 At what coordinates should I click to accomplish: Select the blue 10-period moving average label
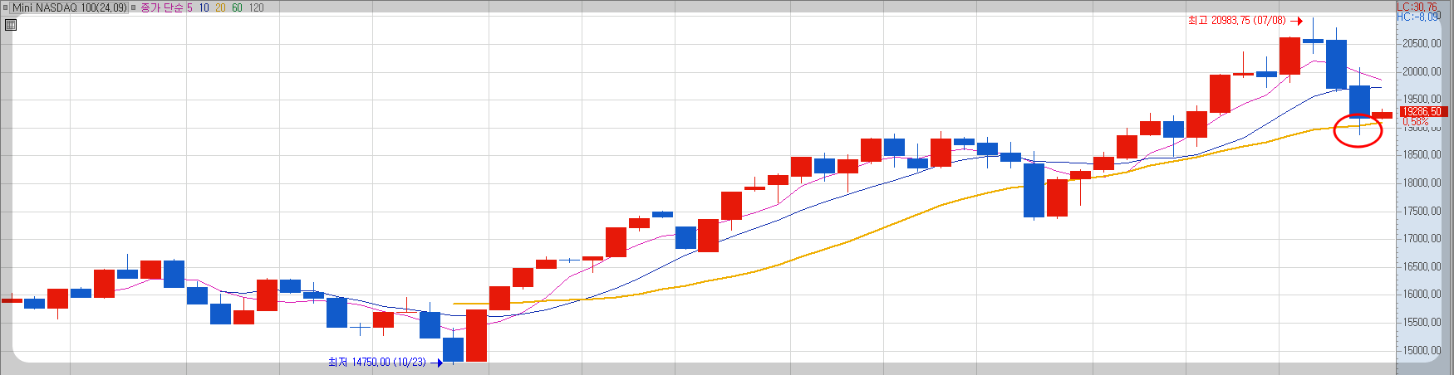coord(204,7)
